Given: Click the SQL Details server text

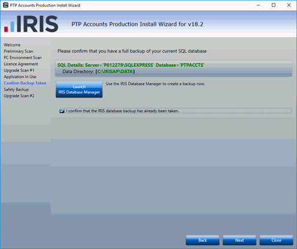Looking at the screenshot, I should coord(131,65).
